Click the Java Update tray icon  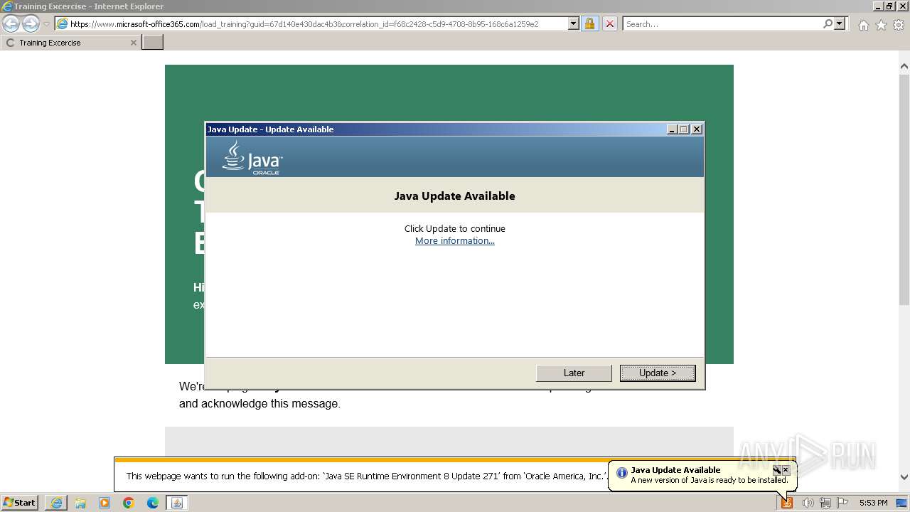[x=787, y=503]
